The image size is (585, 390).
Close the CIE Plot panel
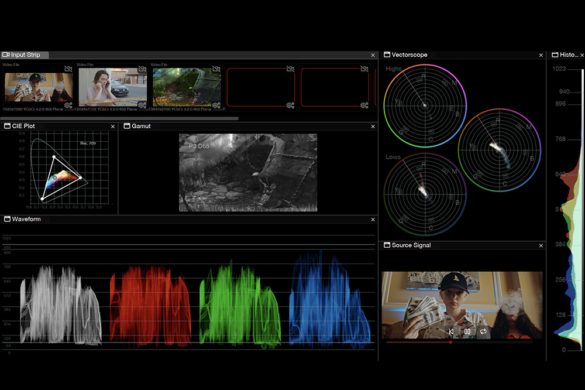pyautogui.click(x=113, y=126)
